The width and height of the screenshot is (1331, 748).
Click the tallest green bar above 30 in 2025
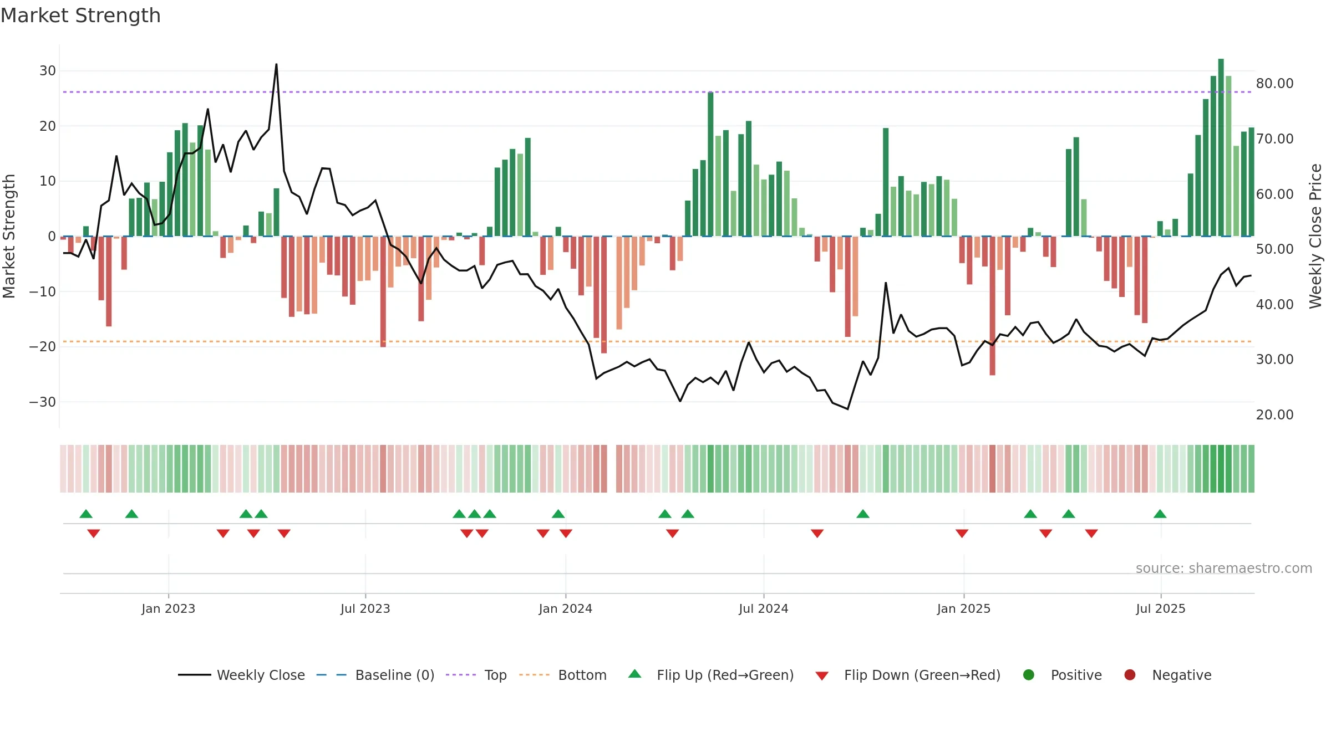[x=1221, y=147]
